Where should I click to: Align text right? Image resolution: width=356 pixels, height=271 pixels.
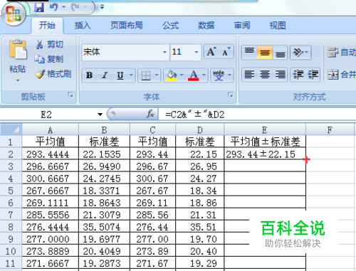(280, 75)
